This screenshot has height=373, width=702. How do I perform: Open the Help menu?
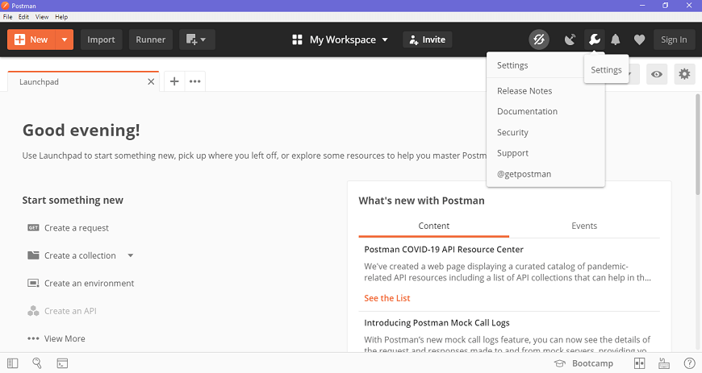(x=61, y=17)
